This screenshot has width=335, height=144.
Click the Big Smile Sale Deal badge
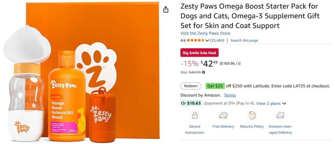[x=199, y=52]
